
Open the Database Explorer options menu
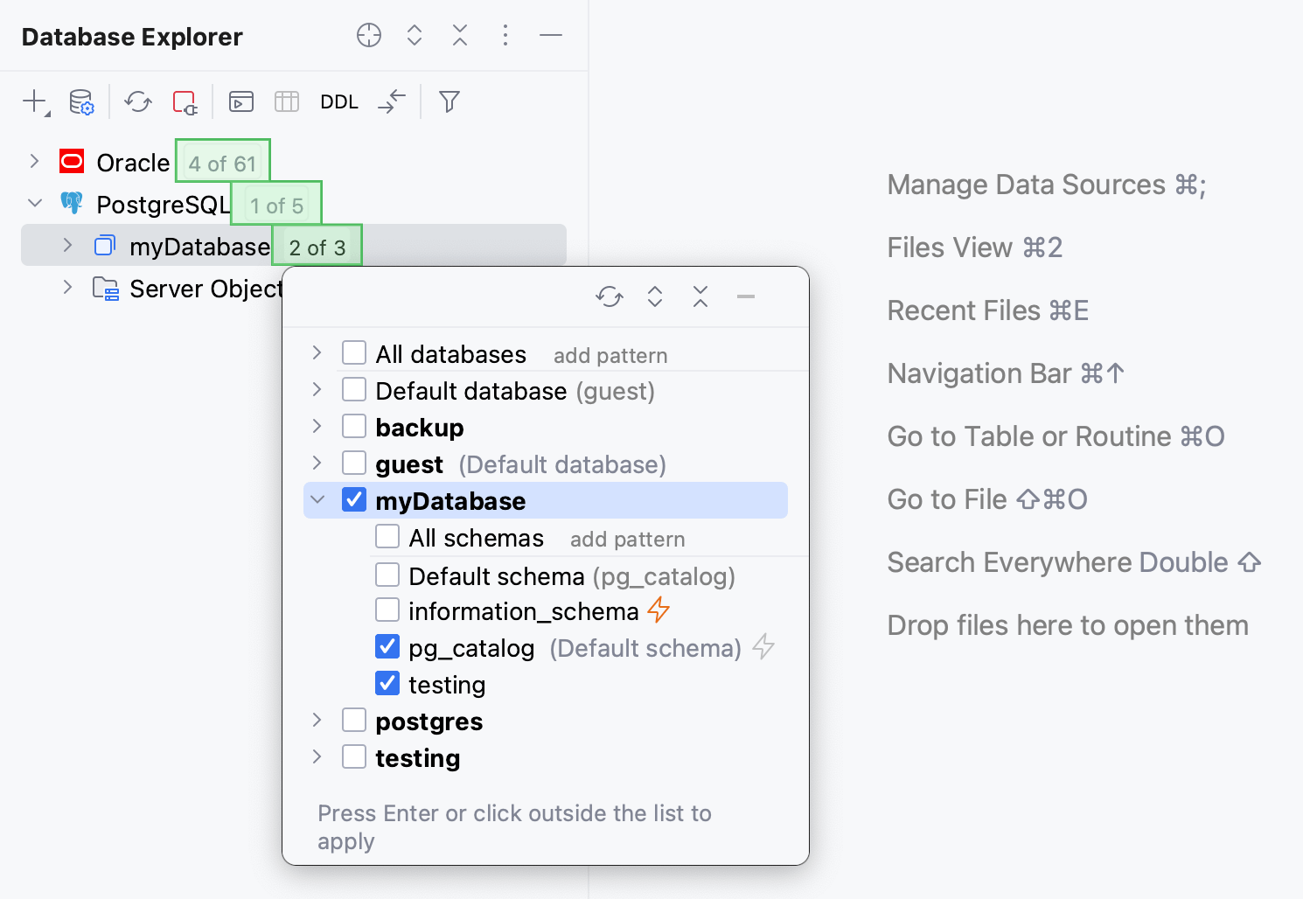505,35
